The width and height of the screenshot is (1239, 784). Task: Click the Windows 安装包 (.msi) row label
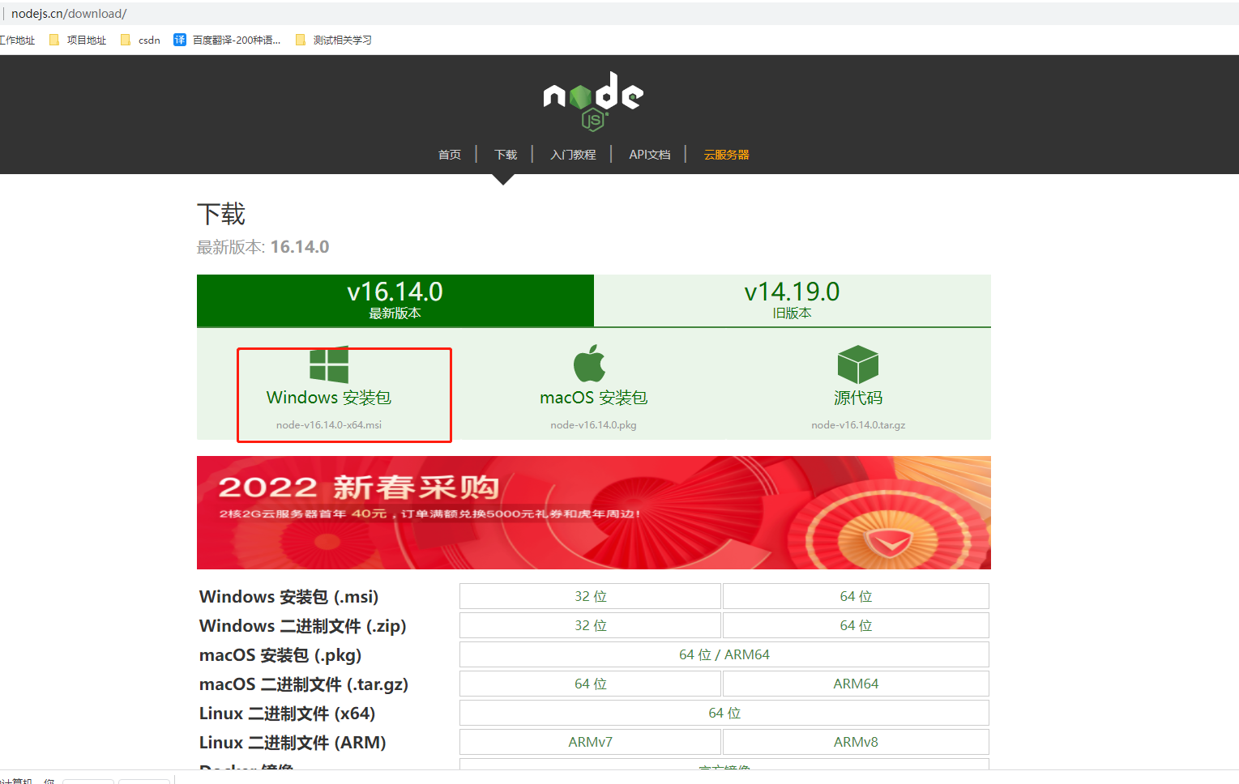pos(289,597)
